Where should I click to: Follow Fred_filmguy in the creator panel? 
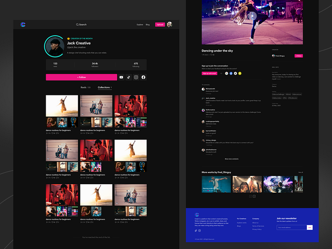click(x=298, y=56)
